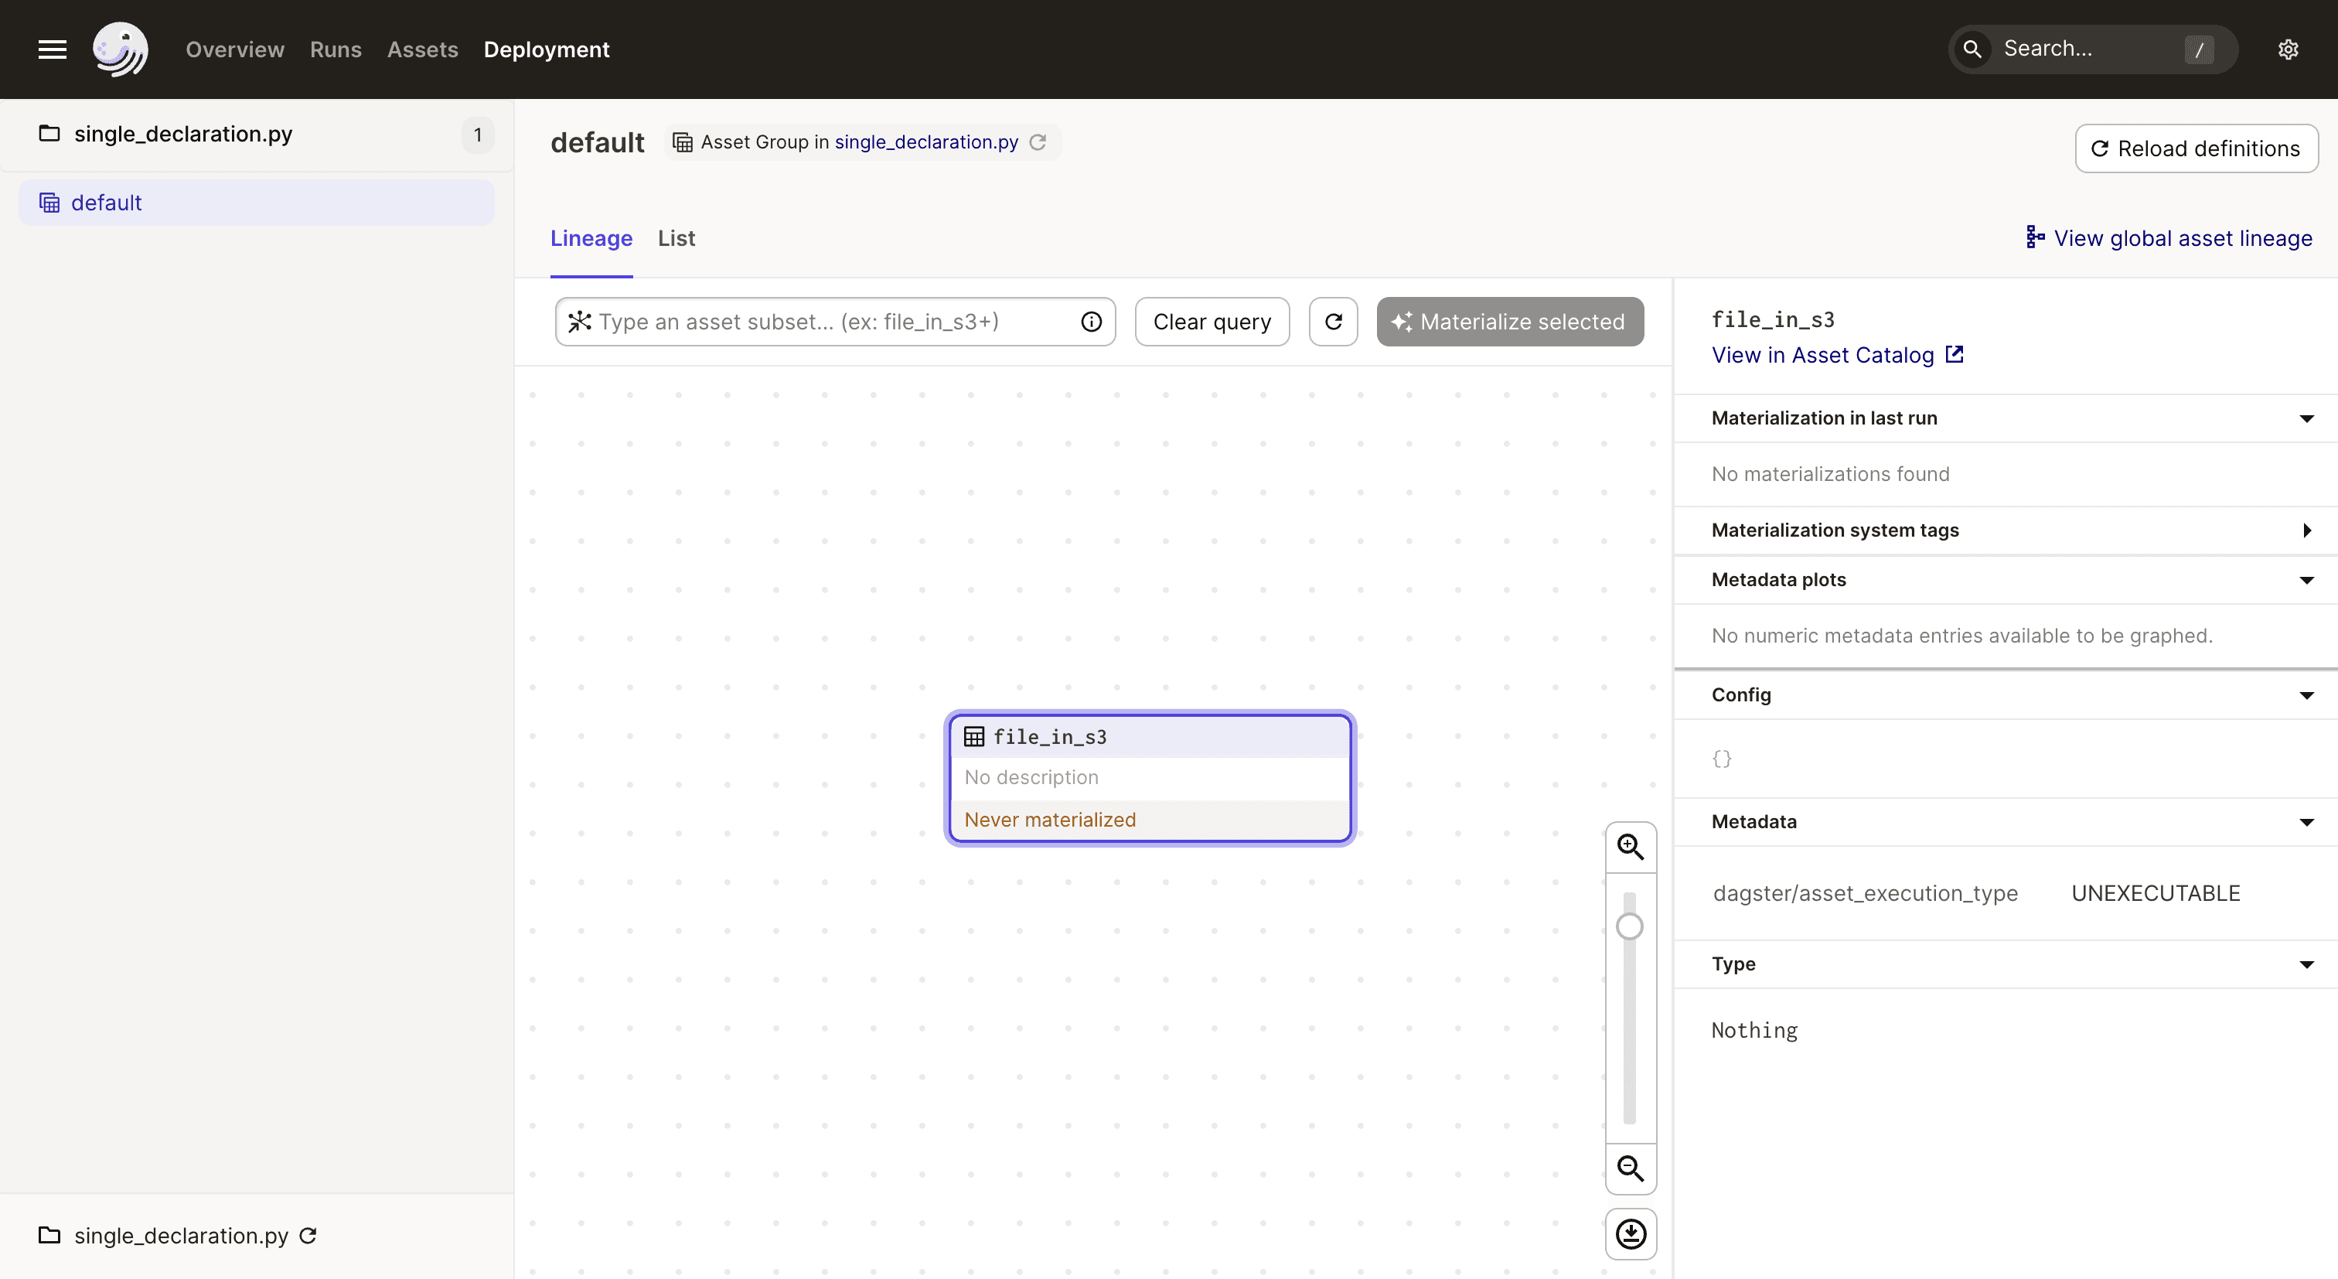Click the Reload definitions button
Image resolution: width=2338 pixels, height=1279 pixels.
[2197, 148]
